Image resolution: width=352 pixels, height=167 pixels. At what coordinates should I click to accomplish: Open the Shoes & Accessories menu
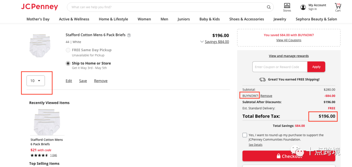[x=246, y=19]
